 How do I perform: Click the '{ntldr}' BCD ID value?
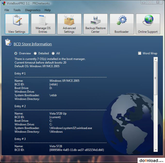[x=53, y=84]
